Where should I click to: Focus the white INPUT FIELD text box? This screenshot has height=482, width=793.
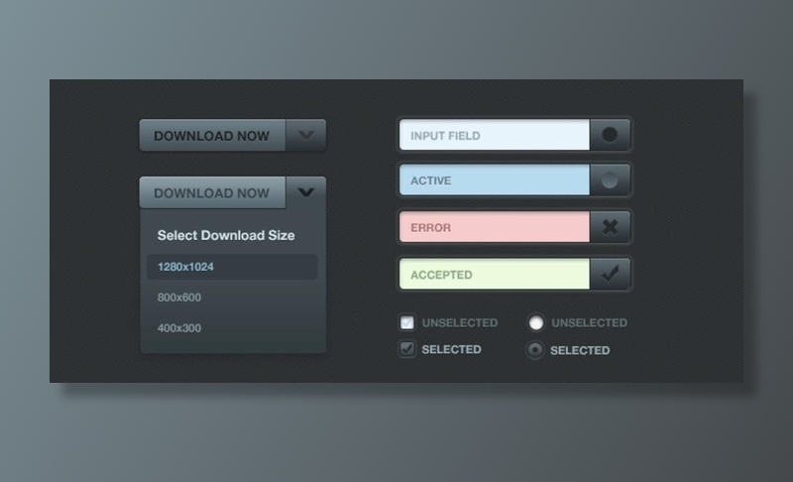[494, 136]
